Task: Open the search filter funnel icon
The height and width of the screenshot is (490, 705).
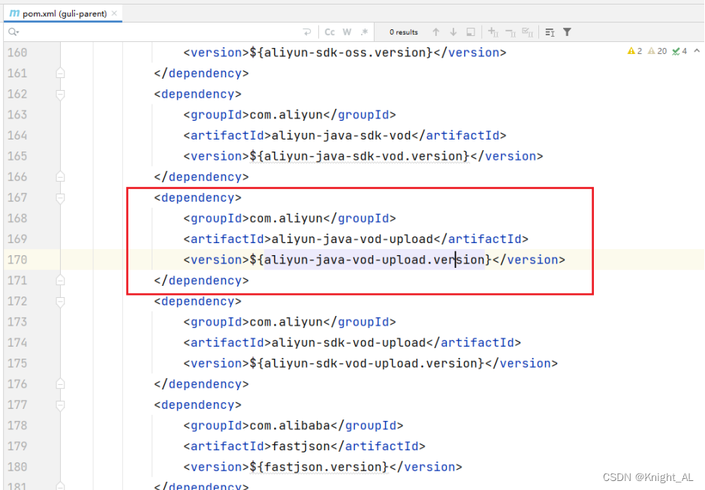Action: 567,32
